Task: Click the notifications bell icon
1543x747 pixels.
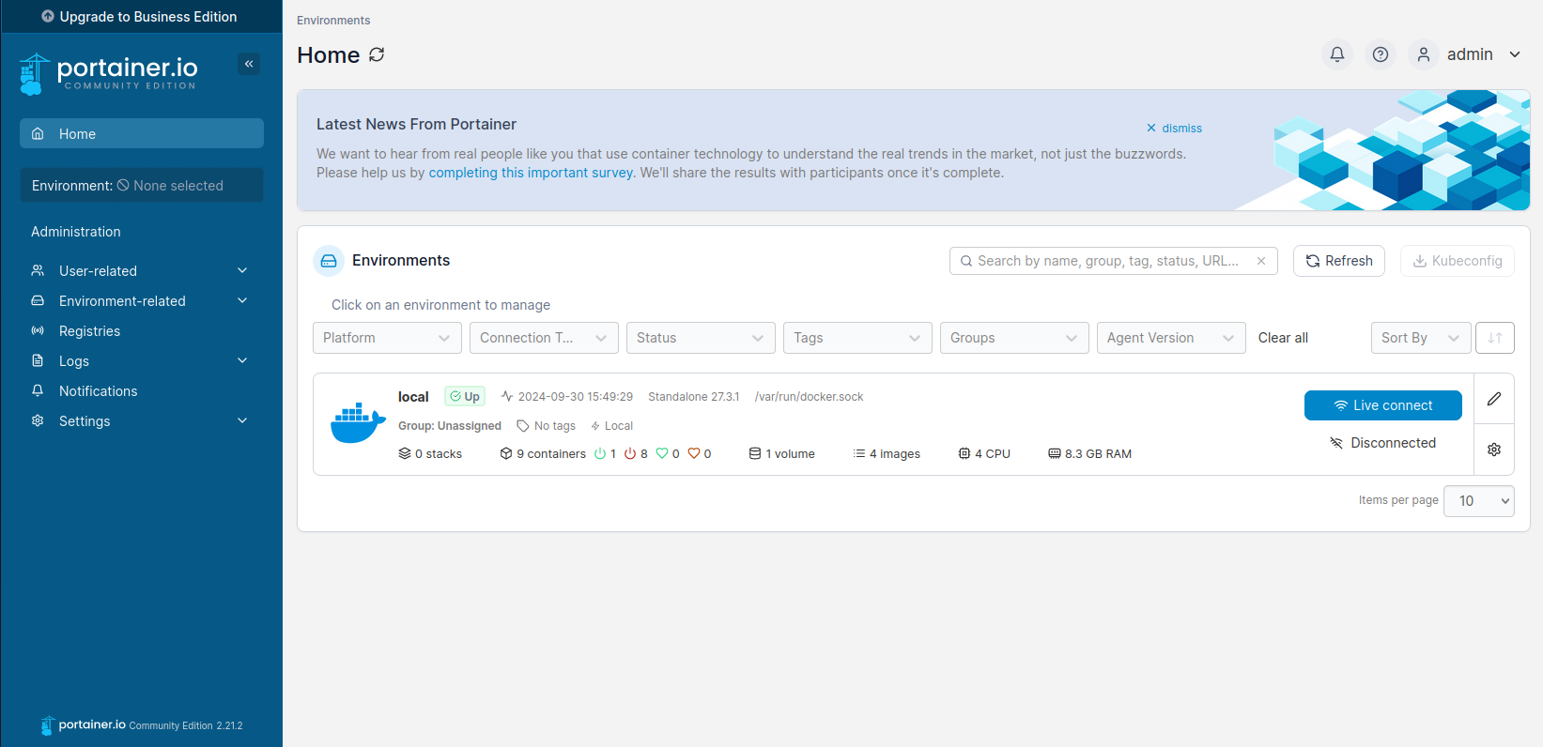Action: pyautogui.click(x=1337, y=54)
